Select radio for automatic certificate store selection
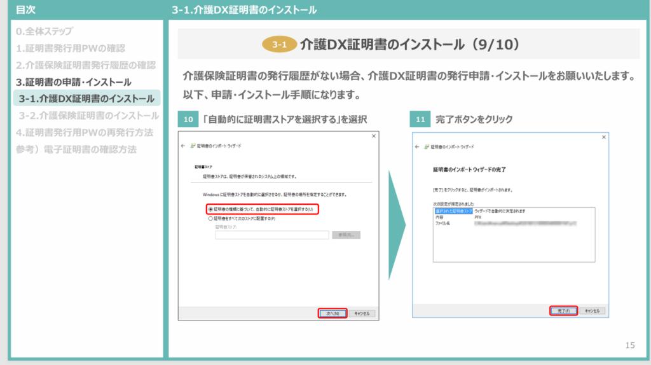The image size is (651, 365). pos(210,209)
